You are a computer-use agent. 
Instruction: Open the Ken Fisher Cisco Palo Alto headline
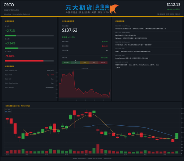pyautogui.click(x=131, y=37)
